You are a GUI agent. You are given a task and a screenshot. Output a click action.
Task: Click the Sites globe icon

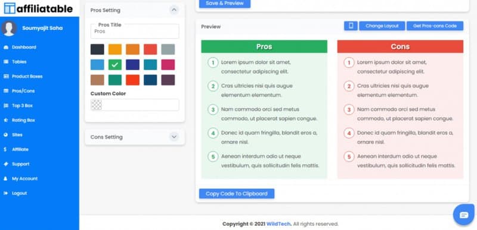(5, 135)
